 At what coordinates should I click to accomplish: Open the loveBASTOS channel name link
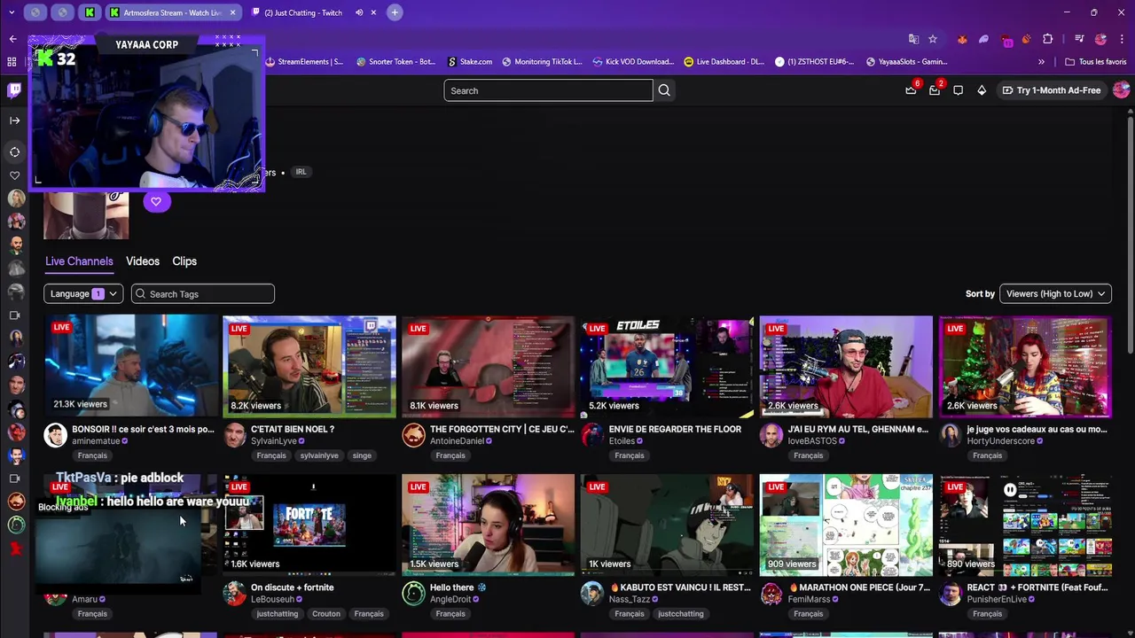pos(812,441)
